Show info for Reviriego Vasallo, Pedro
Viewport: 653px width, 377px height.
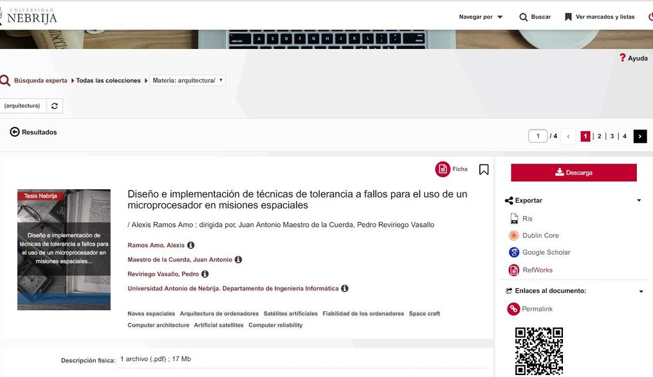[x=205, y=274]
